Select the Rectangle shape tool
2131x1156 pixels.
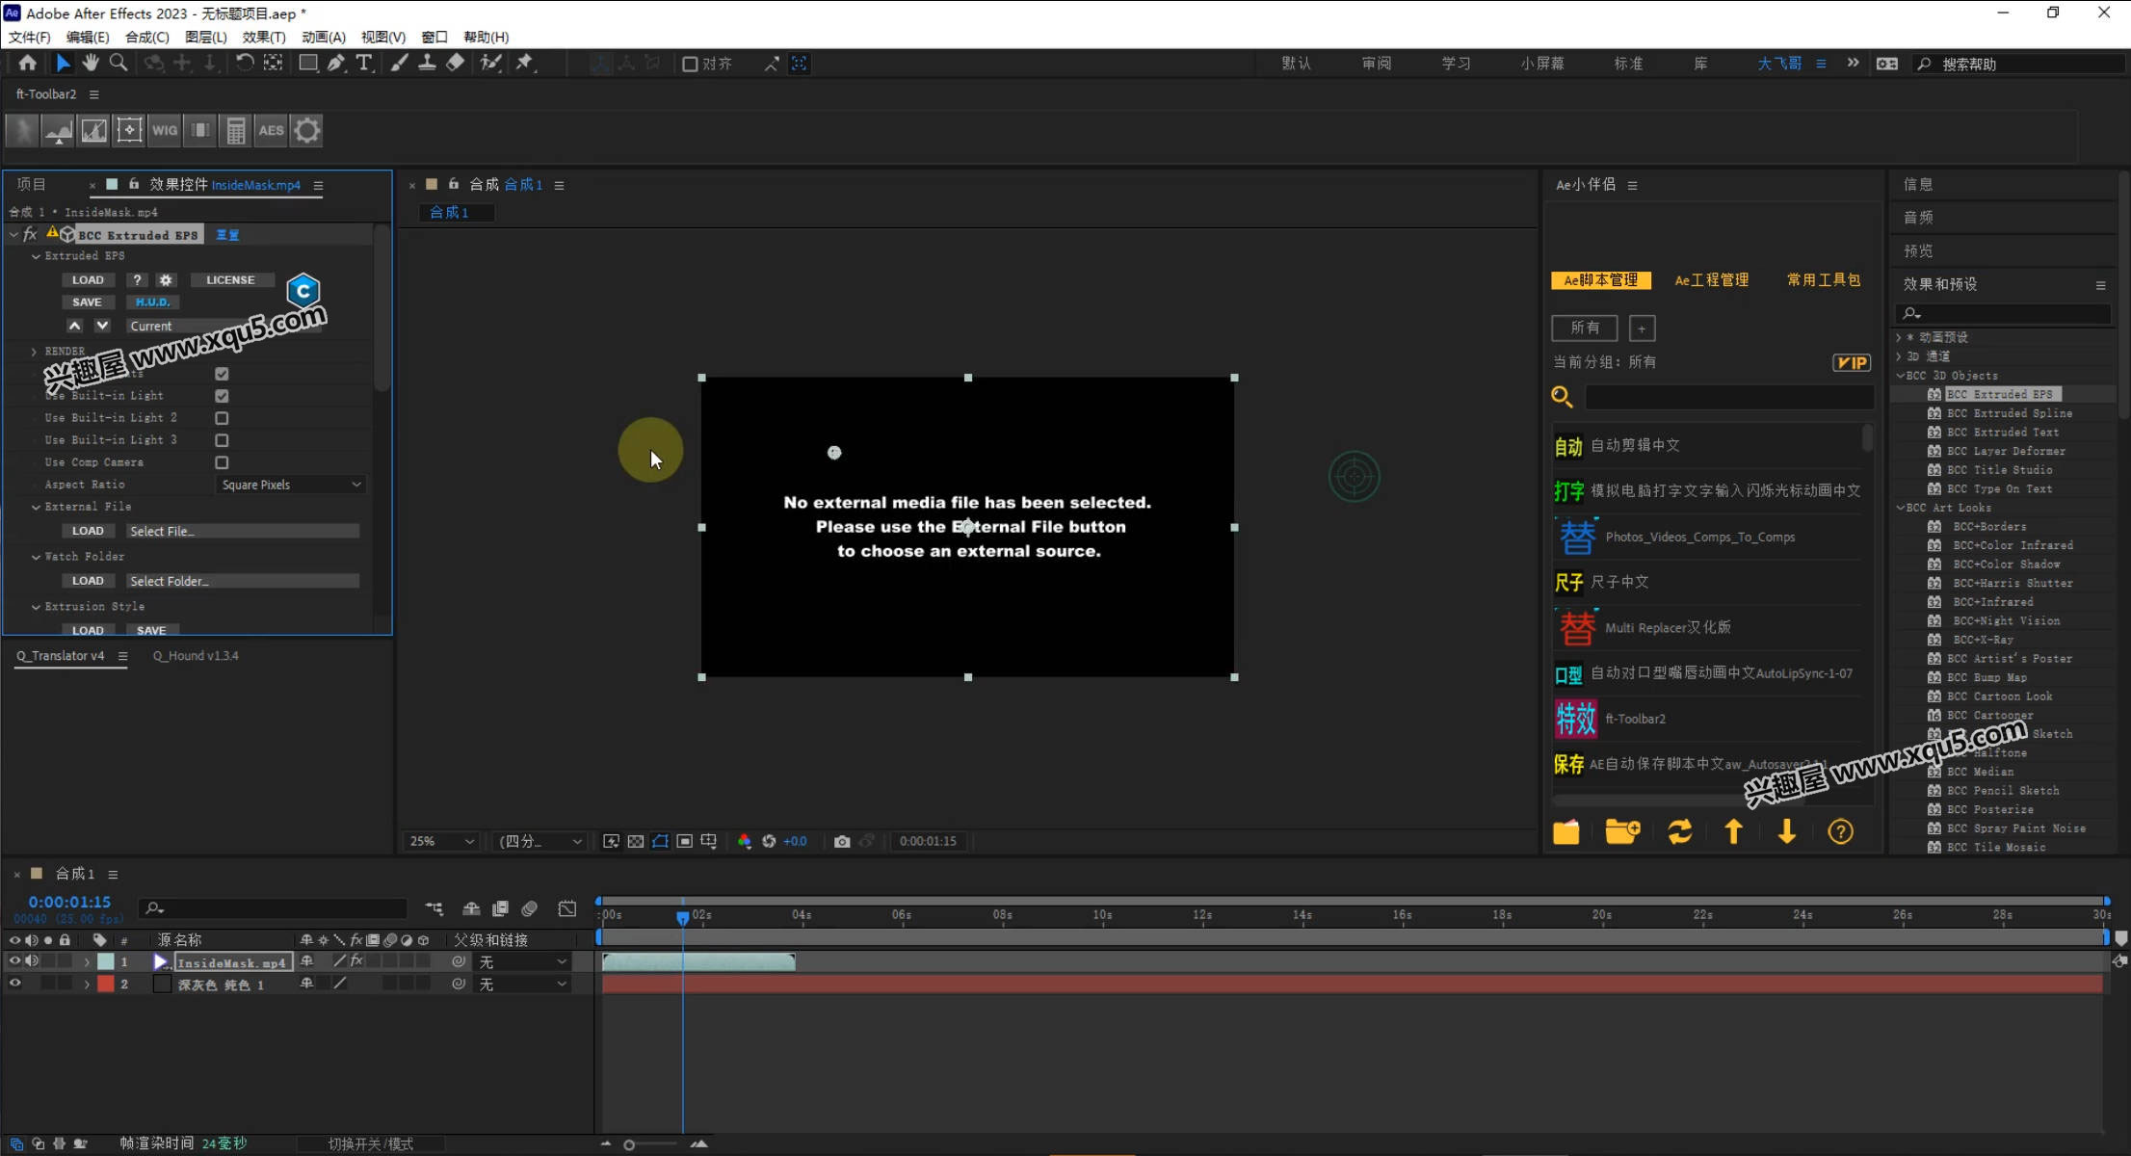(308, 63)
